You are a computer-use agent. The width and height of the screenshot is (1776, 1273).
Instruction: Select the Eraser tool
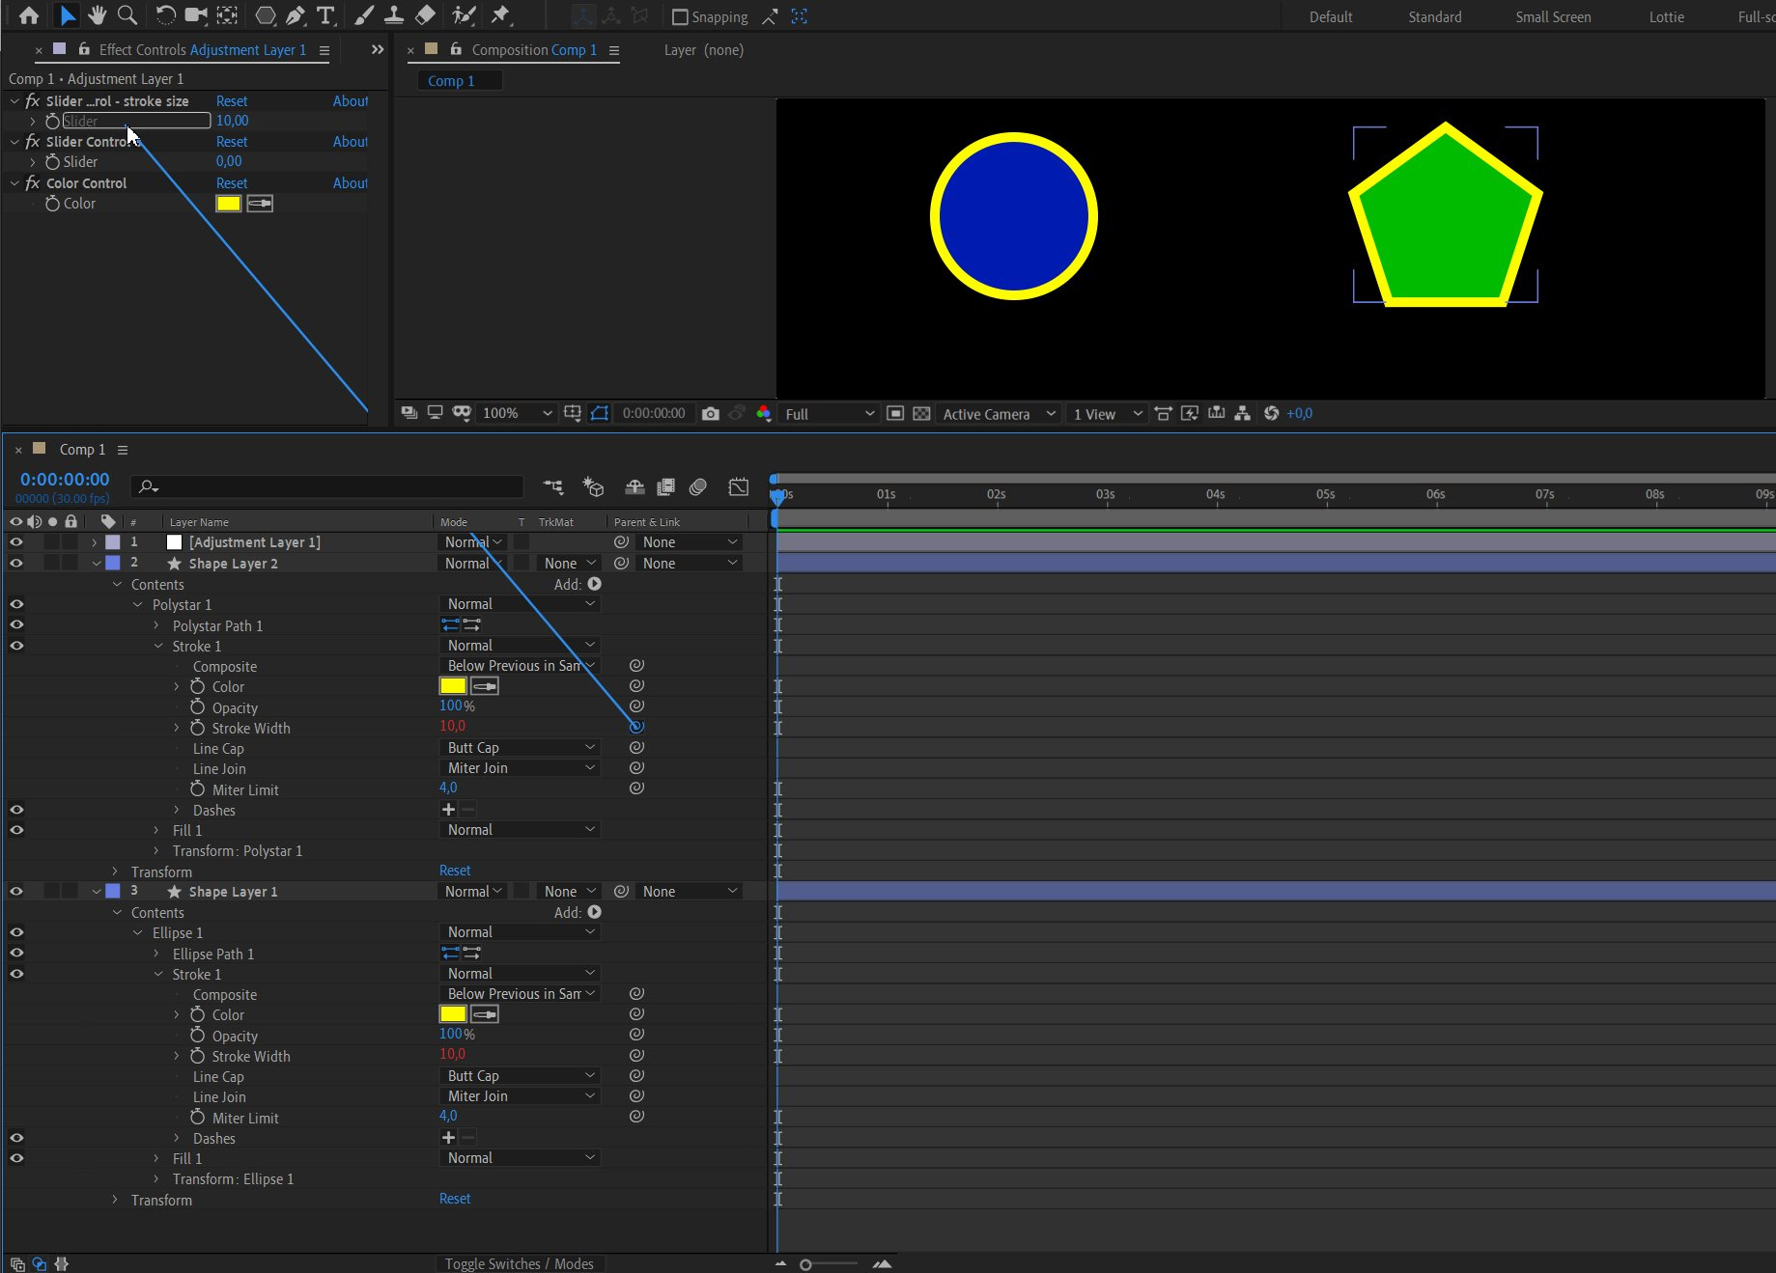[x=425, y=15]
